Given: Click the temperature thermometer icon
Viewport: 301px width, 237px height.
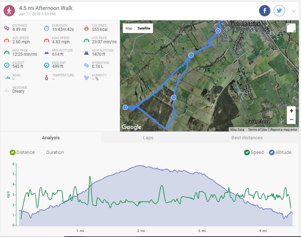Looking at the screenshot, I should point(46,77).
